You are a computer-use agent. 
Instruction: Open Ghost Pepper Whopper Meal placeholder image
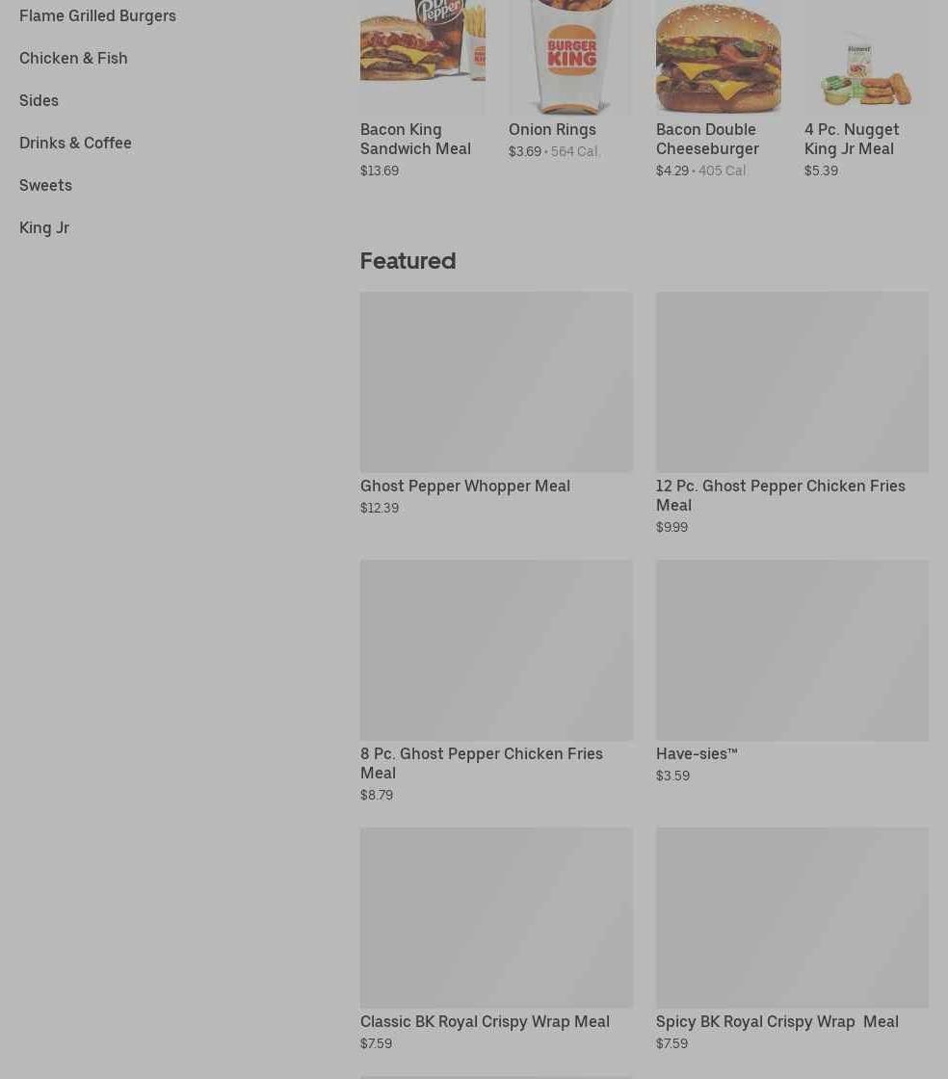[496, 382]
